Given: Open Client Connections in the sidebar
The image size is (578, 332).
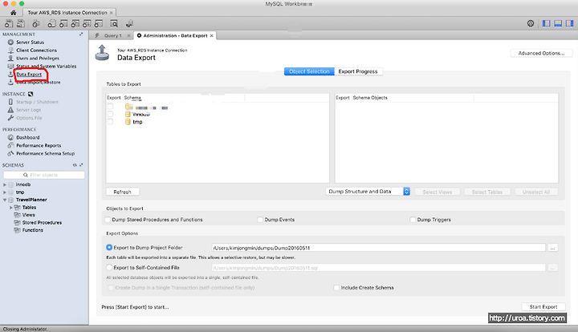Looking at the screenshot, I should pyautogui.click(x=36, y=51).
